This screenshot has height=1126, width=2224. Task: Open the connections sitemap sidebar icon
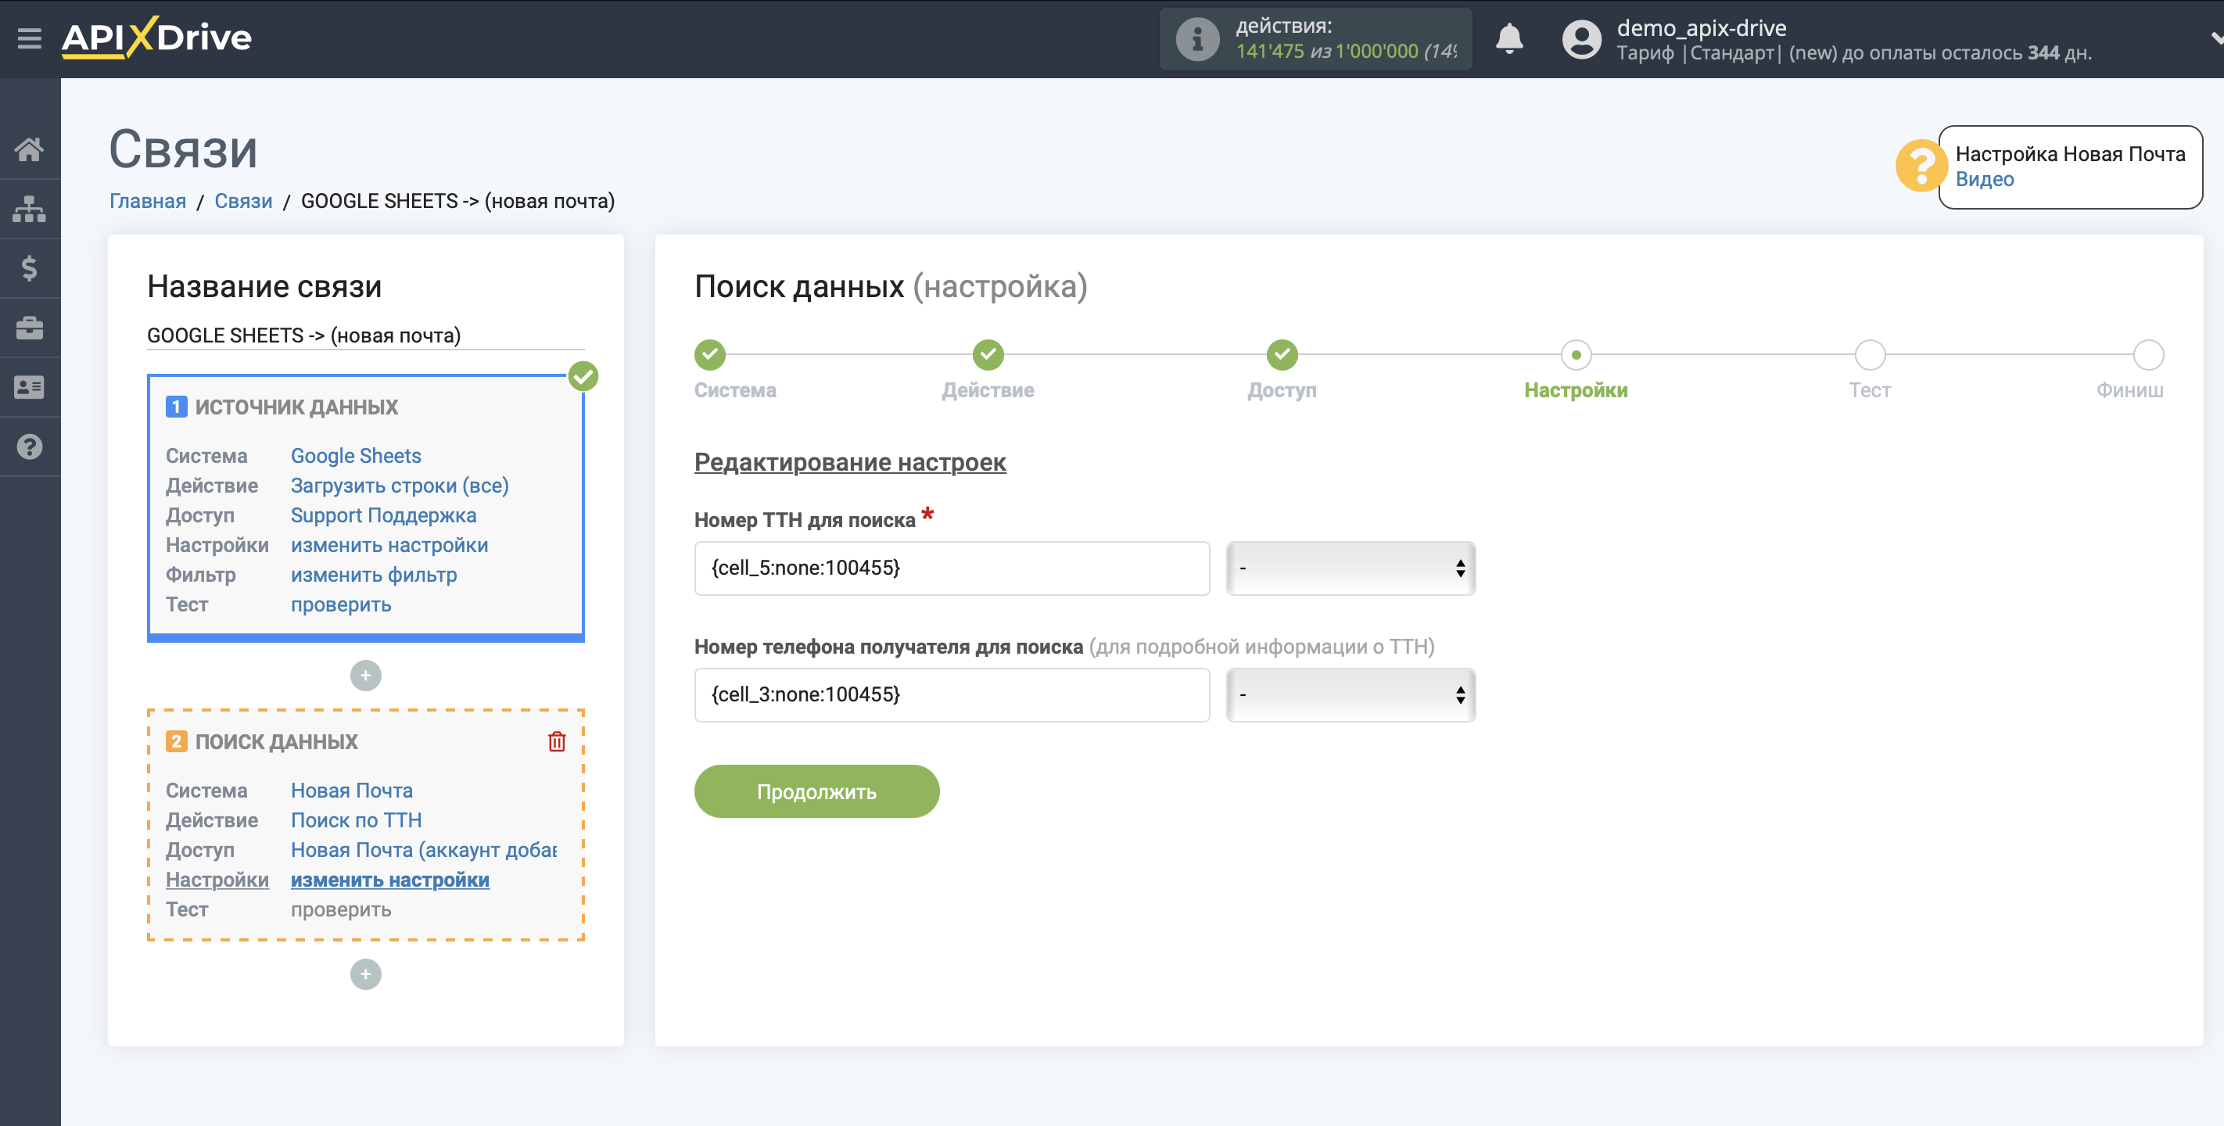(30, 209)
